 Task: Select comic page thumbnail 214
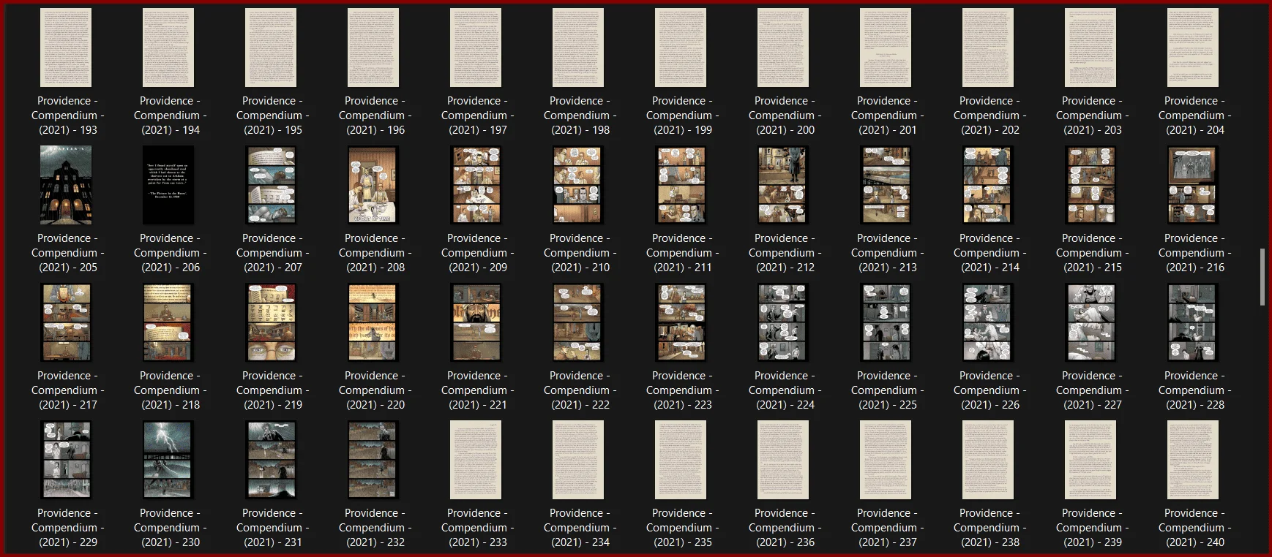tap(988, 185)
